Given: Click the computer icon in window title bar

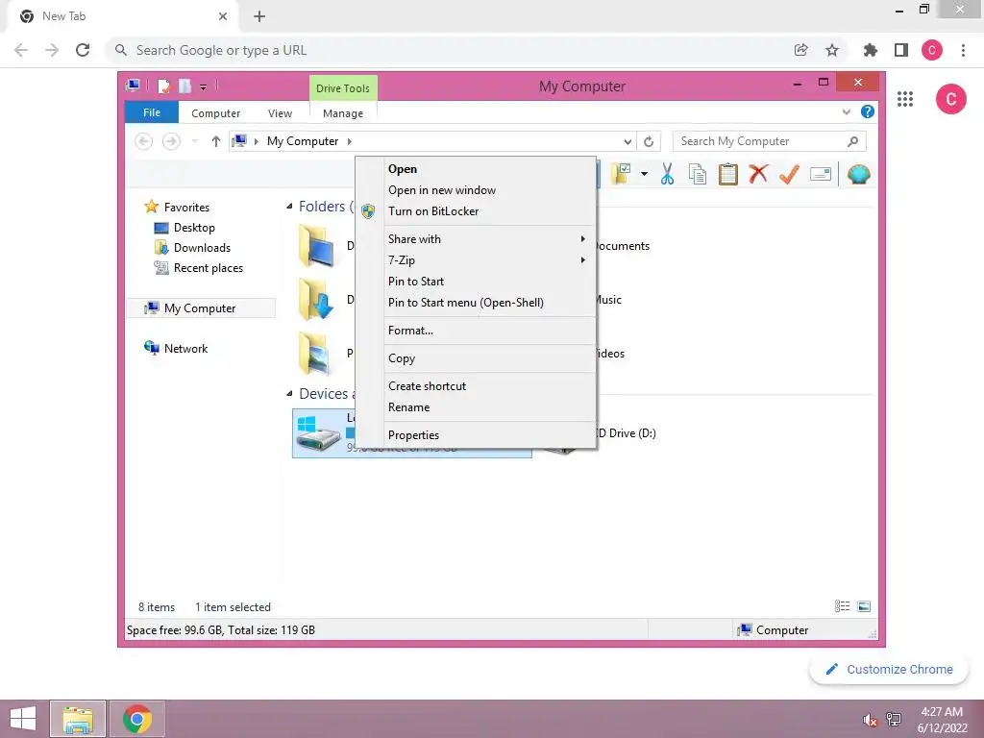Looking at the screenshot, I should (133, 86).
